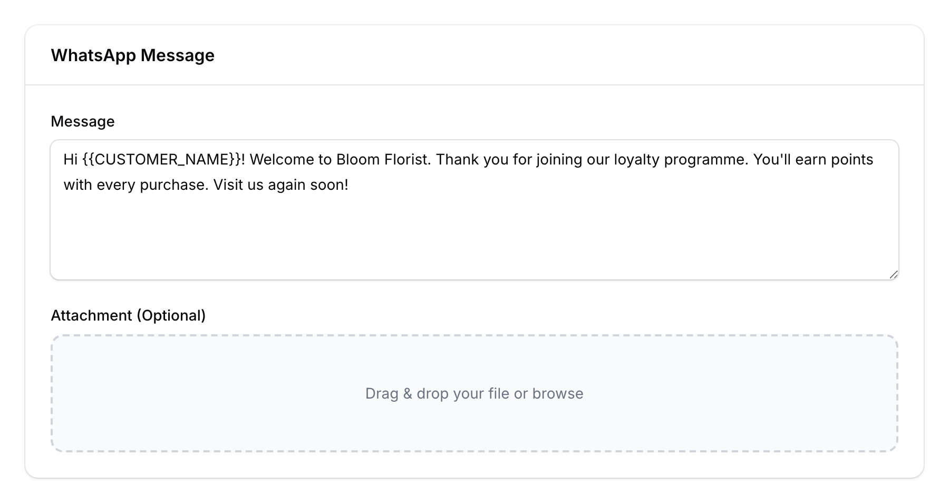This screenshot has height=503, width=949.
Task: Click the Attachment (Optional) label
Action: [x=129, y=315]
